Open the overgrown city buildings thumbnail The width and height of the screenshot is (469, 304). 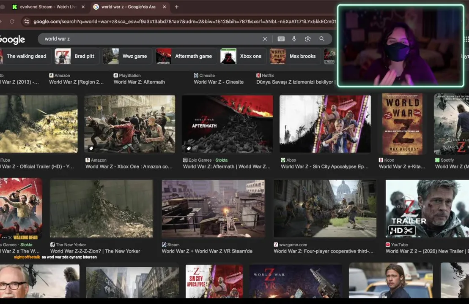click(x=132, y=282)
